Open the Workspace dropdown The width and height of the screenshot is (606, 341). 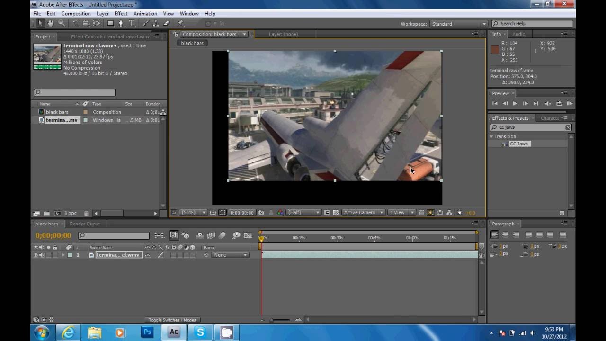tap(458, 24)
